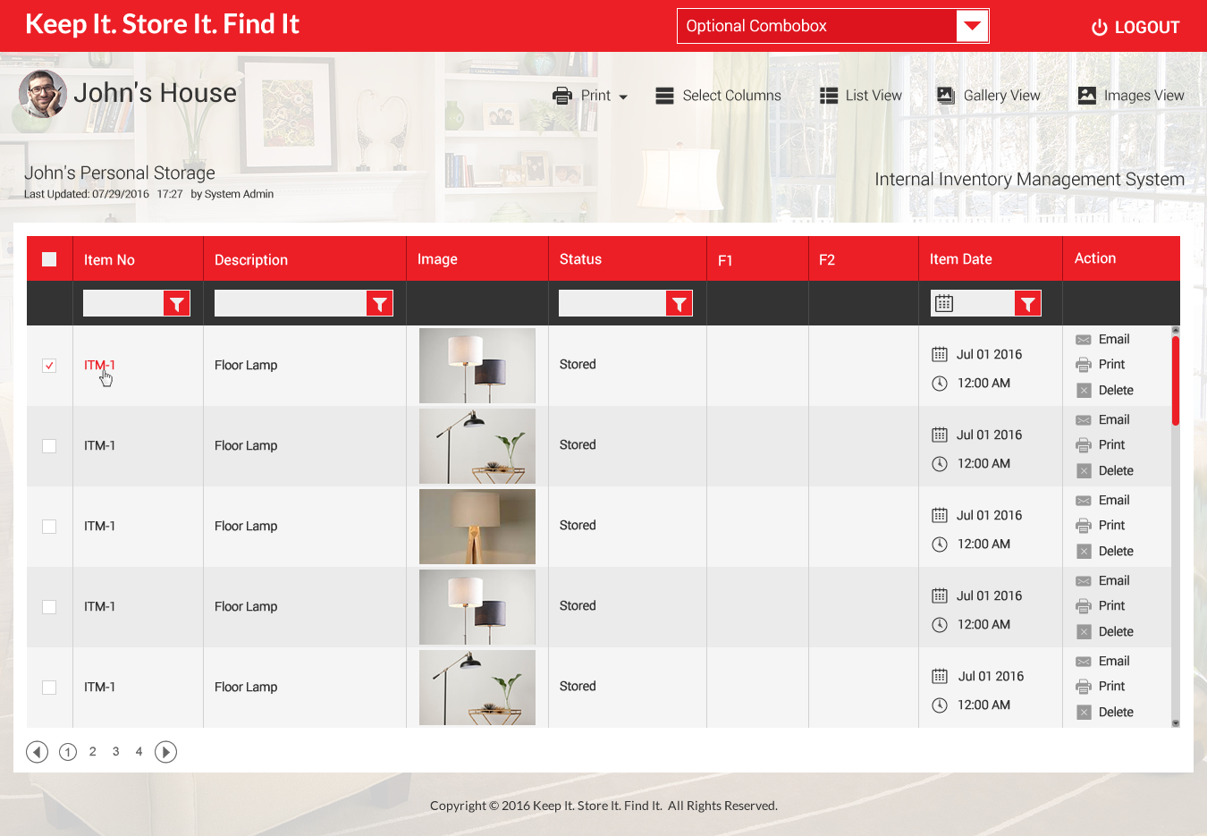Expand the Print options chevron
The image size is (1207, 836).
click(623, 96)
